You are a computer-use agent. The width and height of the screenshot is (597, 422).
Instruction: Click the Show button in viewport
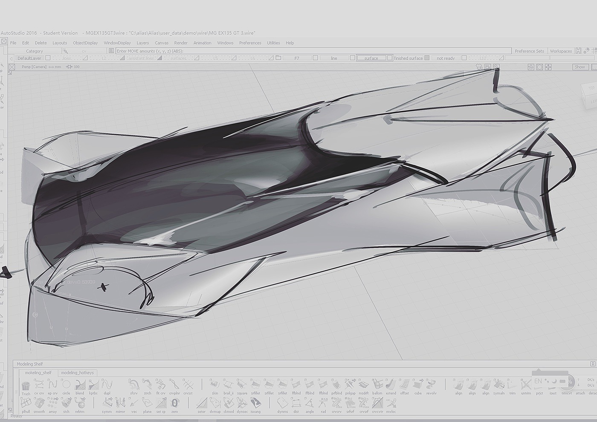pyautogui.click(x=580, y=67)
